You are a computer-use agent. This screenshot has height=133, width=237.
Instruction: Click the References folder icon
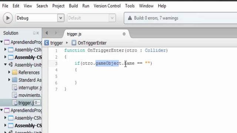tap(15, 72)
